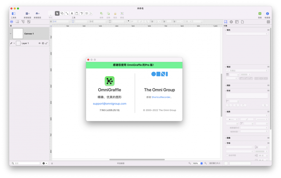Open the 无描边 stroke style dropdown

pyautogui.click(x=247, y=71)
